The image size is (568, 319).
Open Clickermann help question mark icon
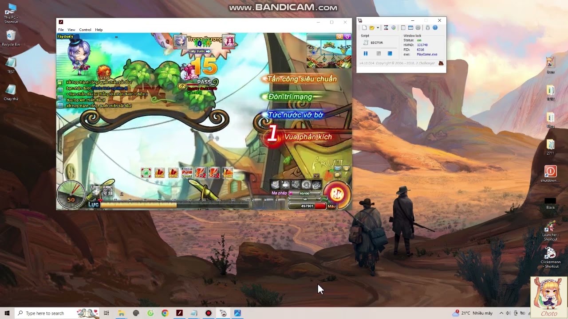[x=435, y=27]
